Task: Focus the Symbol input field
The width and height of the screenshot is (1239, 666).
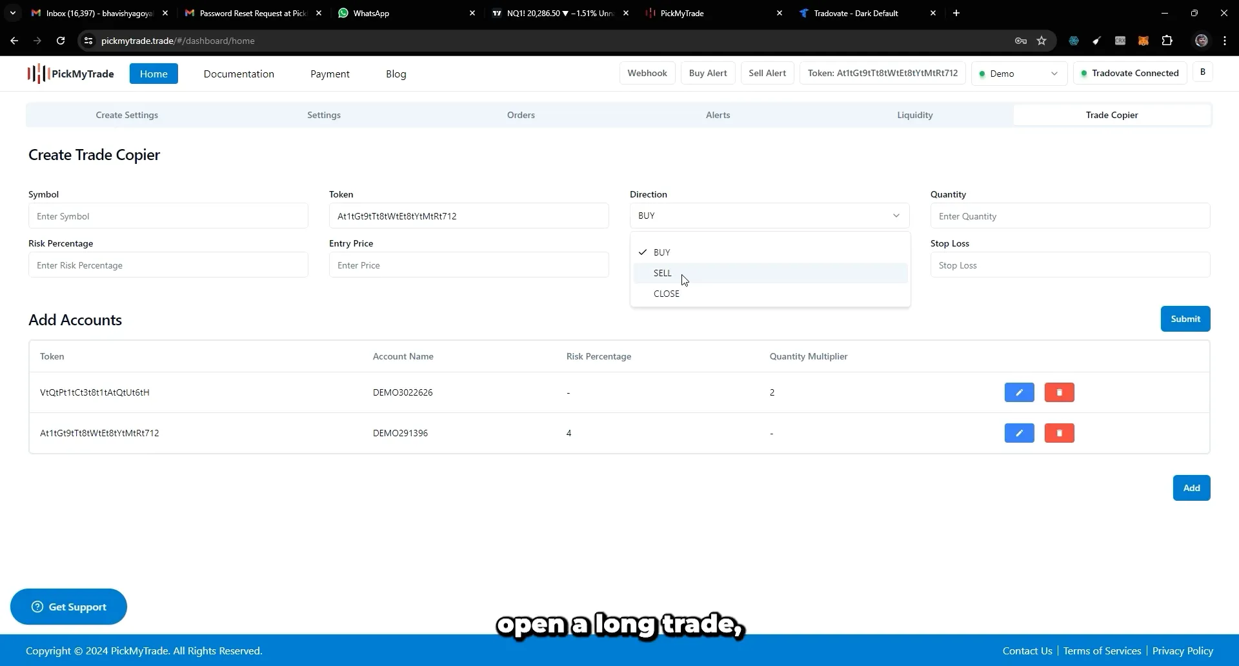Action: click(x=168, y=216)
